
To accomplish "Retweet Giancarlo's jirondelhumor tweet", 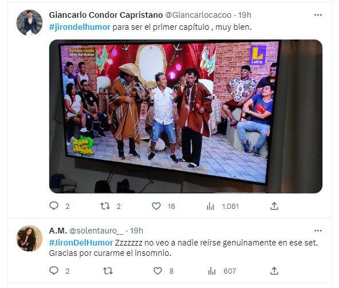I will [105, 206].
